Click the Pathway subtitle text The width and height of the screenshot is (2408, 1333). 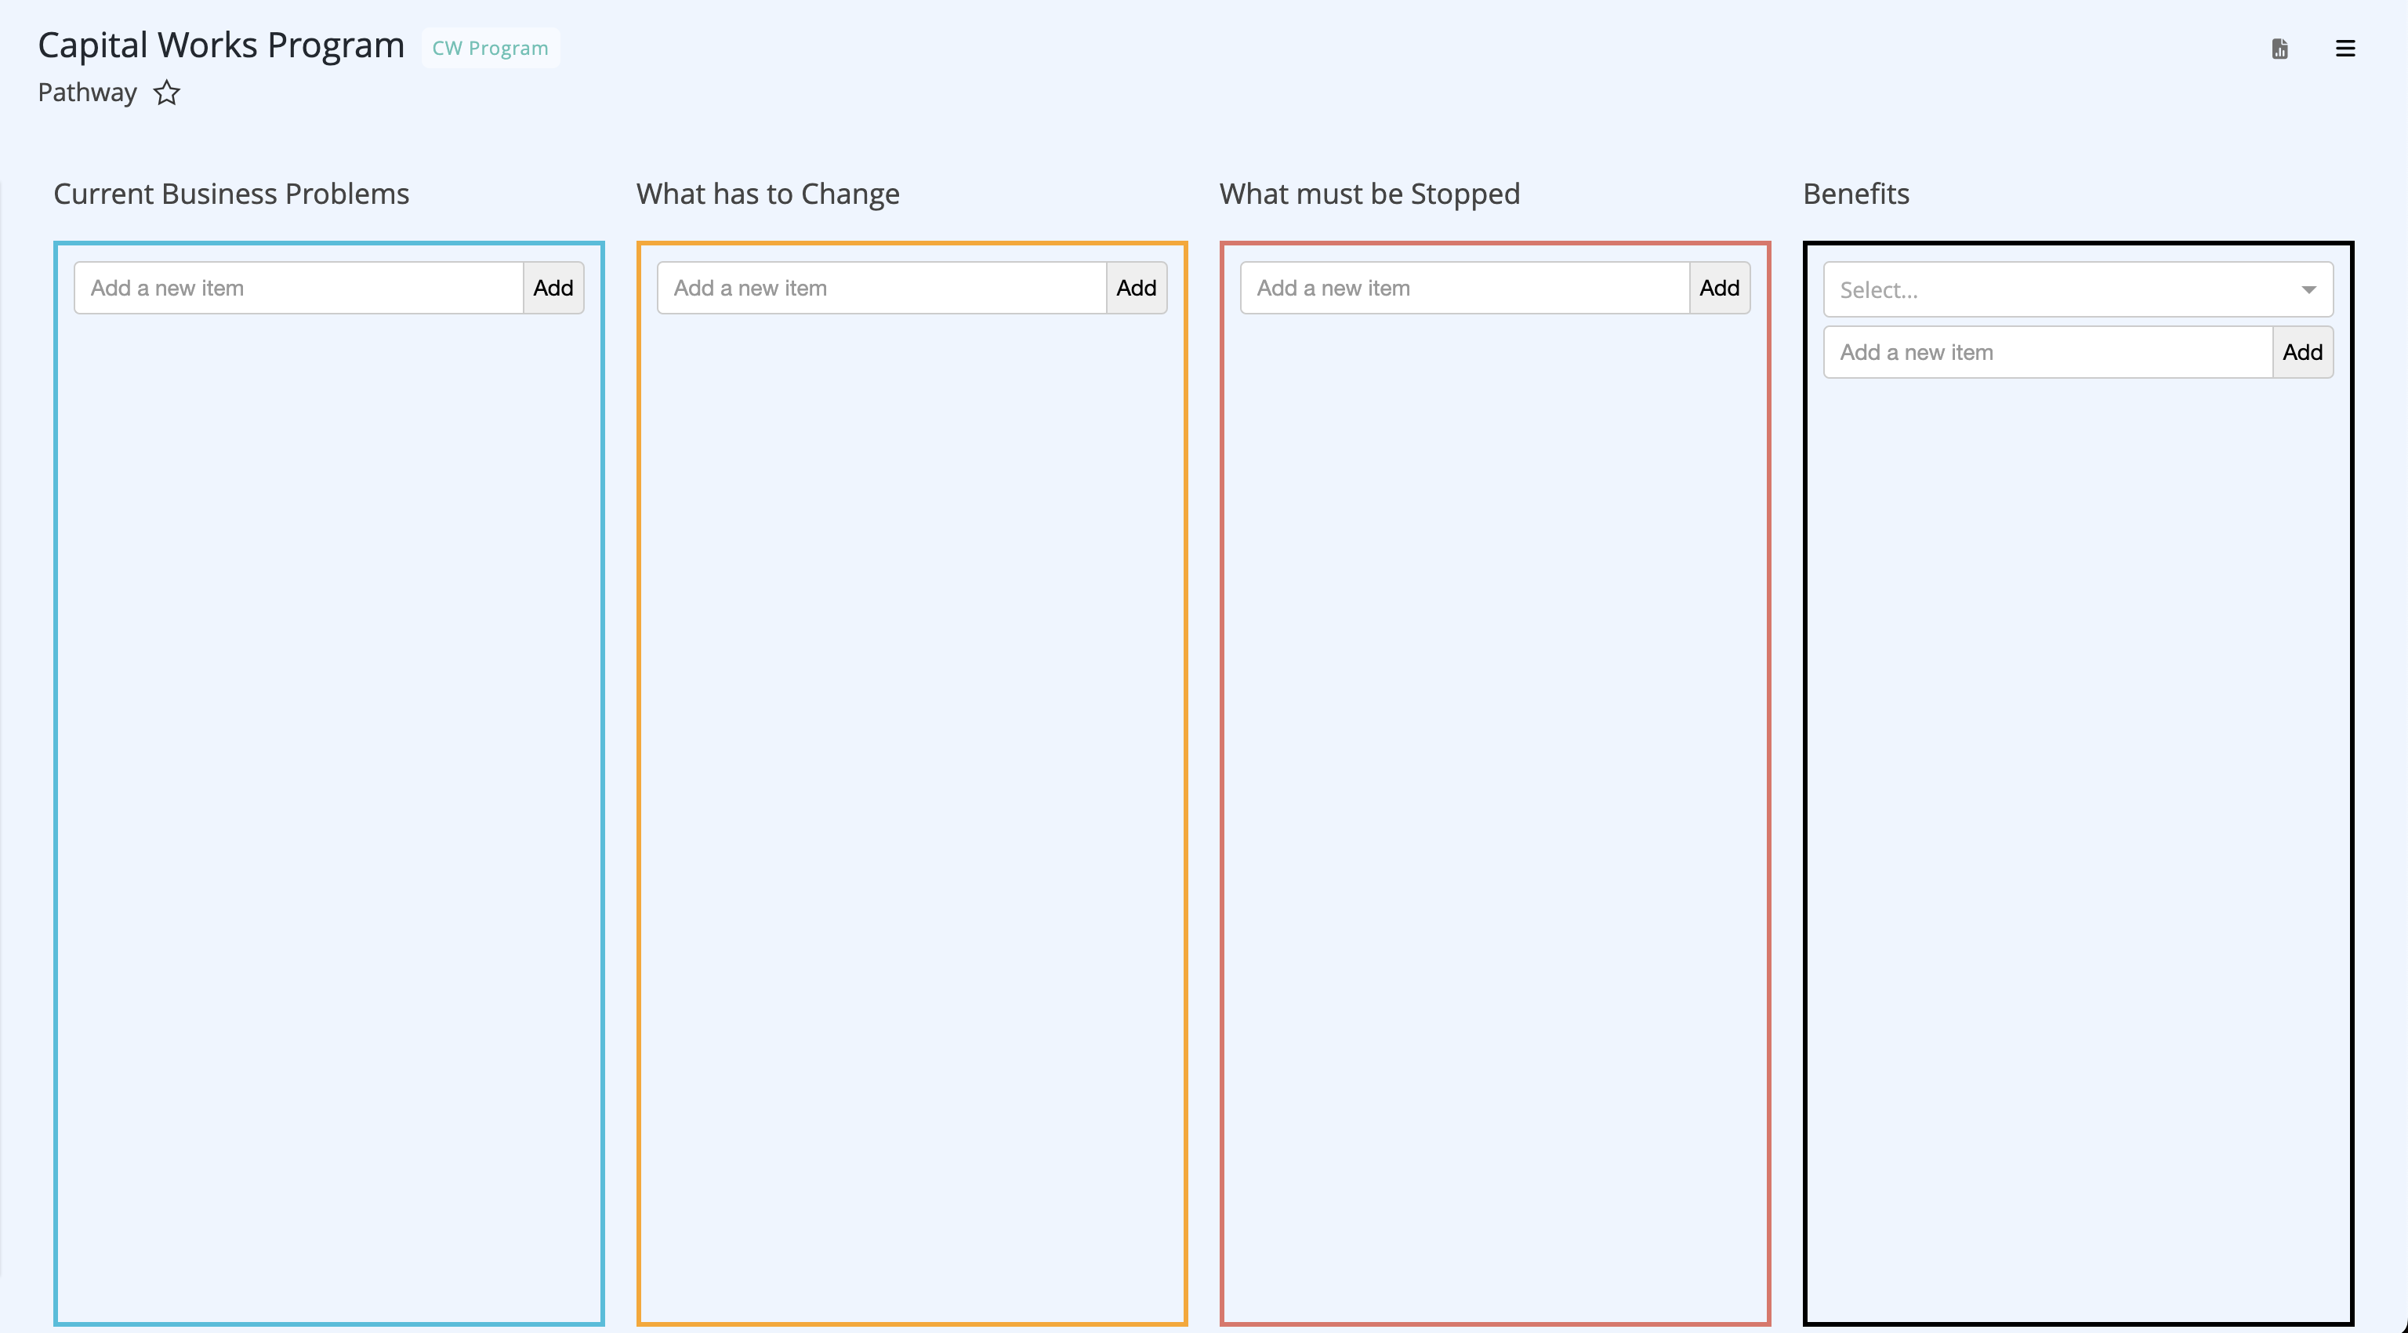pyautogui.click(x=88, y=93)
